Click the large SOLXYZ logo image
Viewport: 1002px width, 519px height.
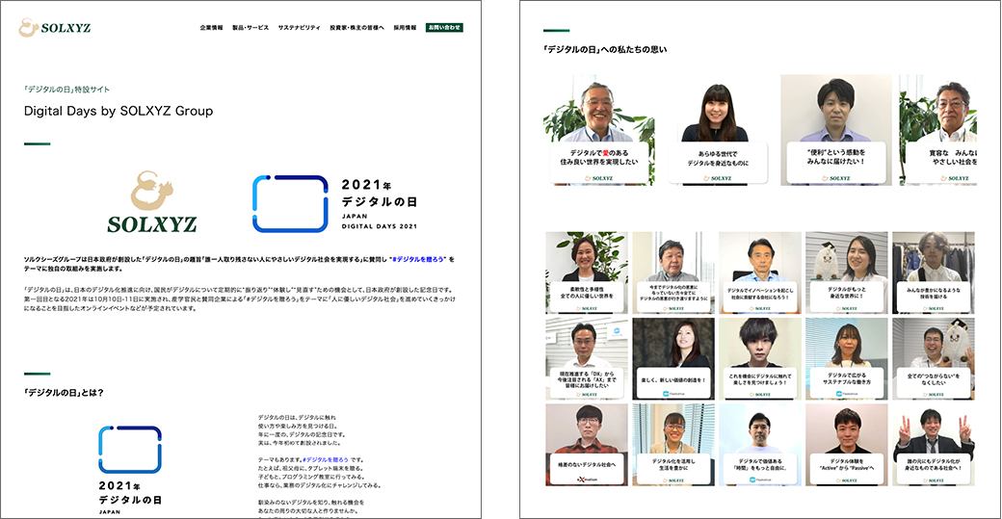[152, 202]
